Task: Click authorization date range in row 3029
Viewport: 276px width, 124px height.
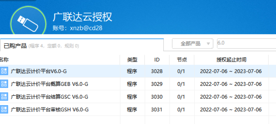Action: point(231,84)
